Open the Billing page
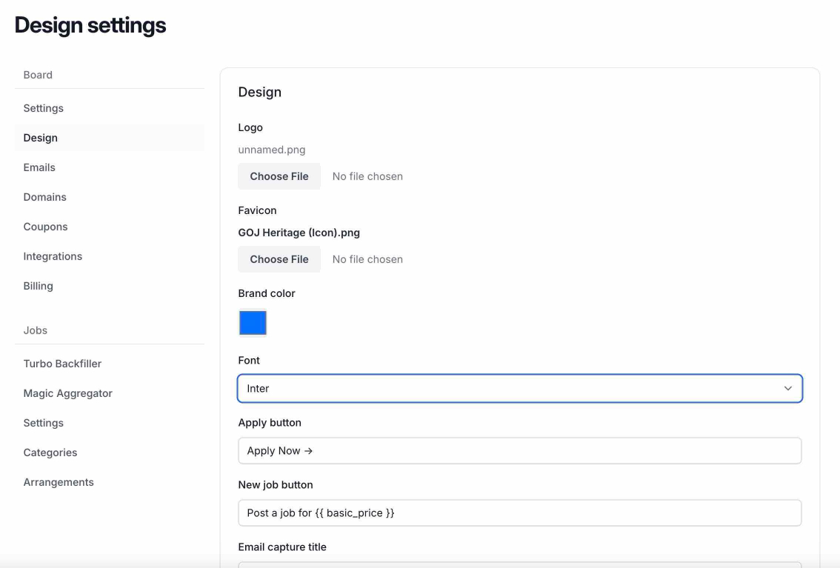840x568 pixels. [38, 285]
